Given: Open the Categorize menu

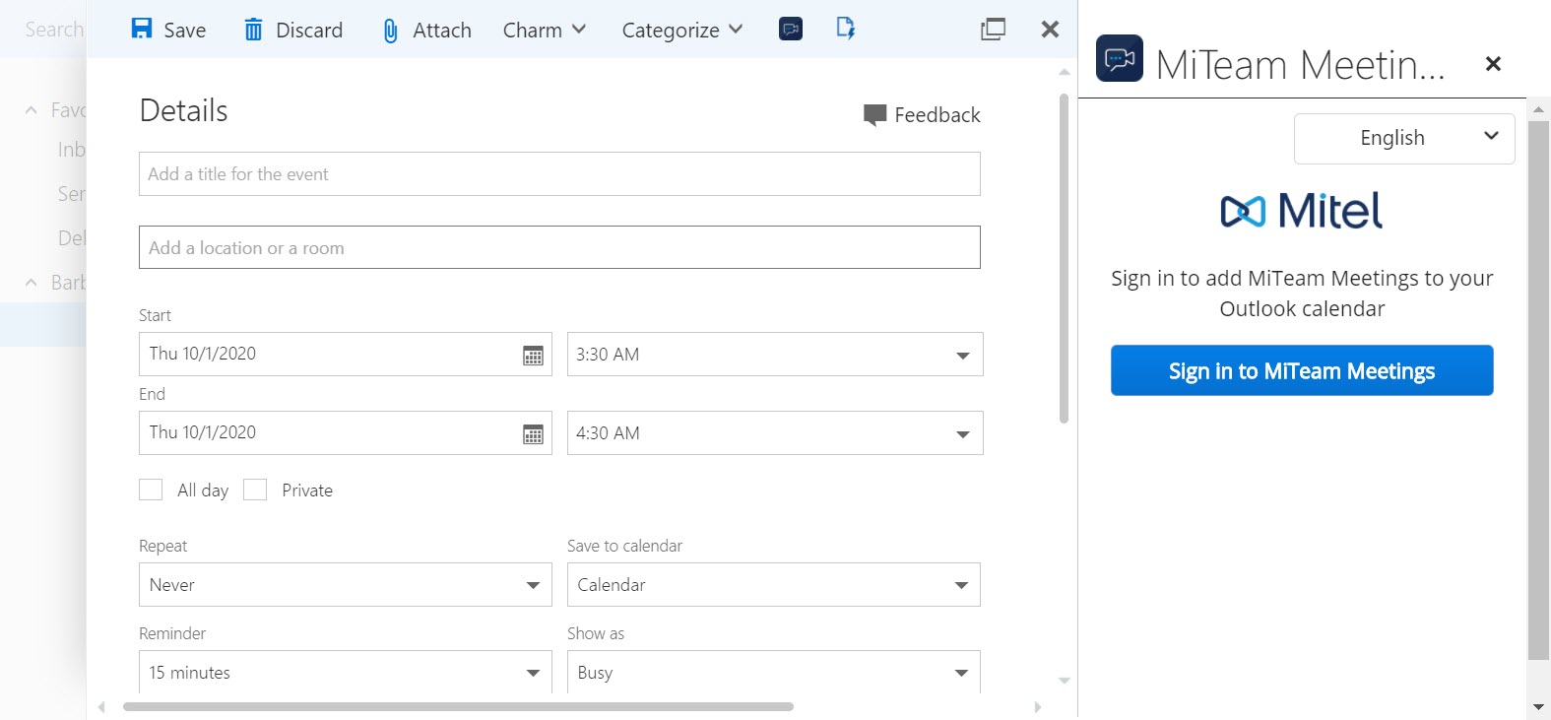Looking at the screenshot, I should tap(681, 30).
